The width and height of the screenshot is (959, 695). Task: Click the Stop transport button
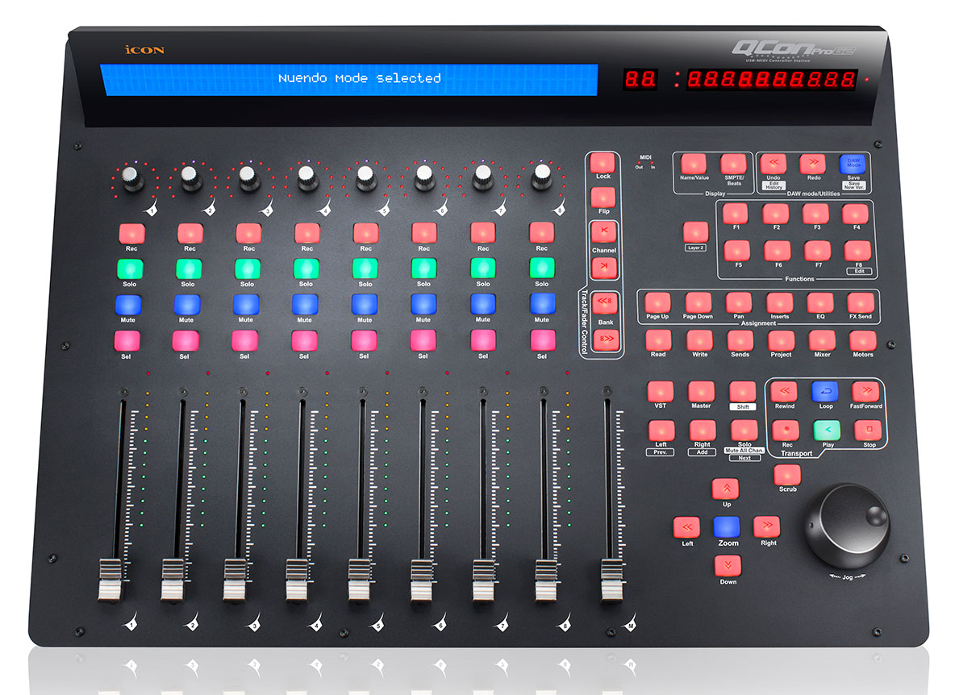[868, 430]
